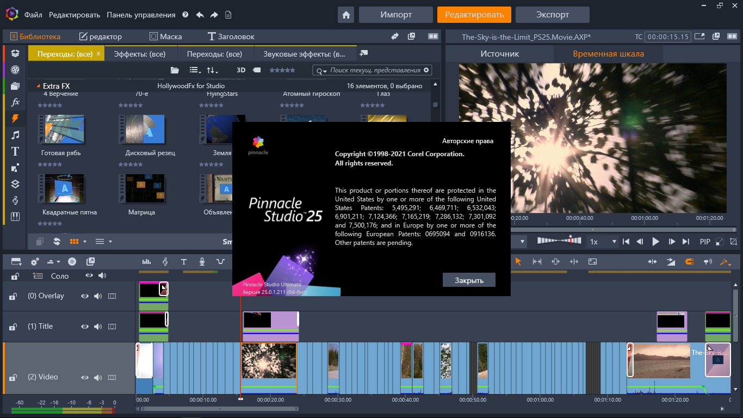743x418 pixels.
Task: Click the voice-over microphone icon
Action: [x=202, y=262]
